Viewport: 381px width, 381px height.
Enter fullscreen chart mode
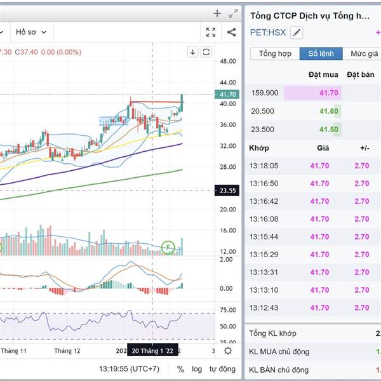(211, 32)
